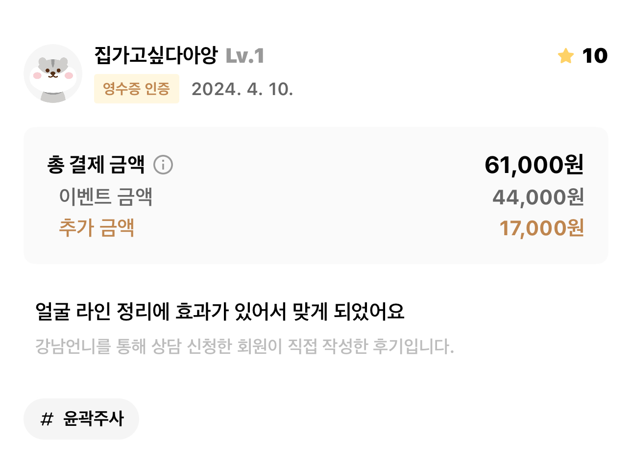Click the 17,000원 additional amount
The height and width of the screenshot is (468, 632).
click(x=541, y=228)
